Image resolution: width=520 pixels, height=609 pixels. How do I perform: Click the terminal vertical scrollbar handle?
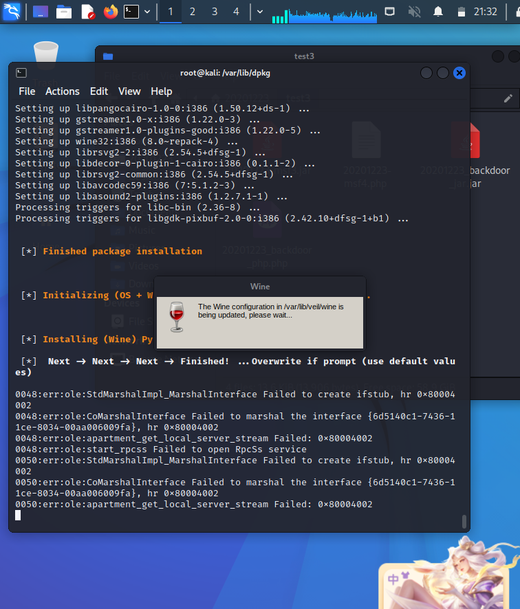(x=464, y=521)
